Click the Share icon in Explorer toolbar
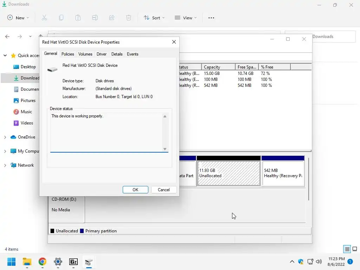Screen dimensions: 360x270 click(112, 18)
